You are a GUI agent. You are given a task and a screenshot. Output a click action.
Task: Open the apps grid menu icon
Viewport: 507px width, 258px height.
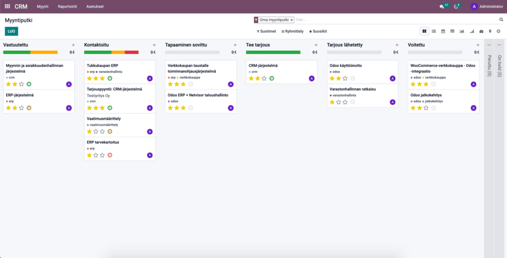click(7, 6)
